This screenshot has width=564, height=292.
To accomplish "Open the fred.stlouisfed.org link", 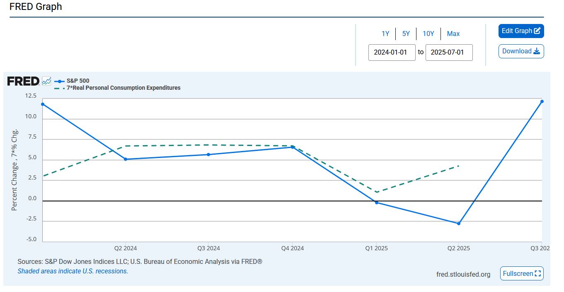I will point(463,274).
